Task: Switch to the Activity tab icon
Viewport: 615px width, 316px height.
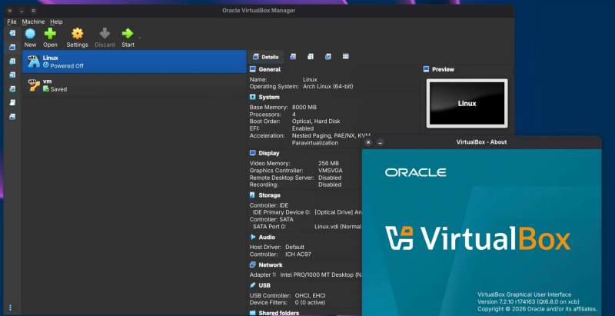Action: [328, 56]
